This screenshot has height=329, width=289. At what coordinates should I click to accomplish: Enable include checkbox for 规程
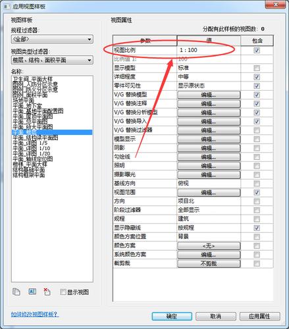coord(257,219)
